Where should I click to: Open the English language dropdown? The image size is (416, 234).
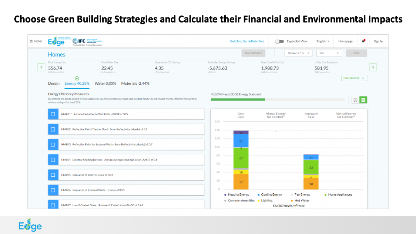pos(323,41)
